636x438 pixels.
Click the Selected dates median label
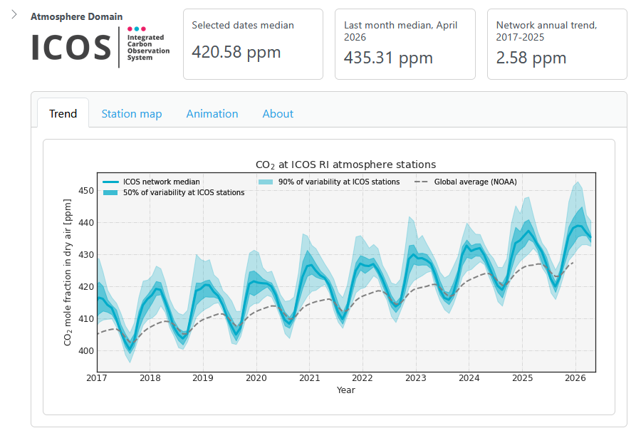[x=243, y=25]
